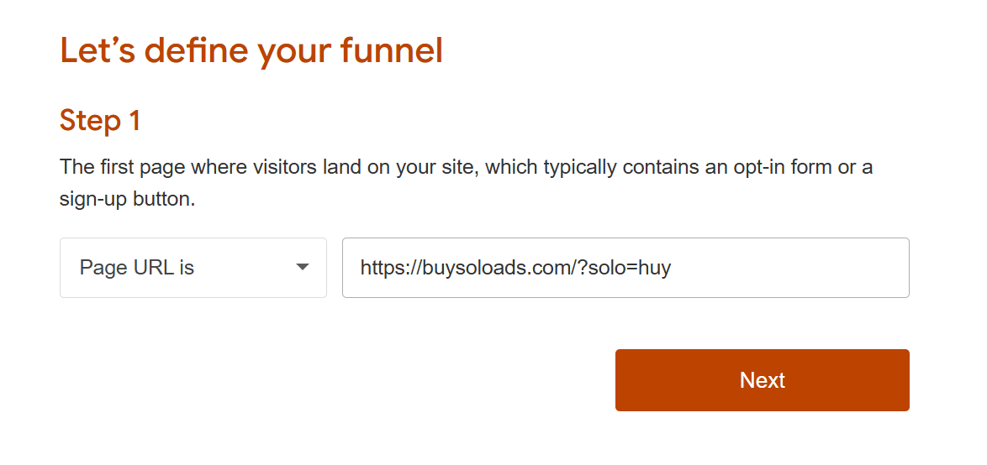Click the dropdown arrow beside Page URL is

point(303,267)
